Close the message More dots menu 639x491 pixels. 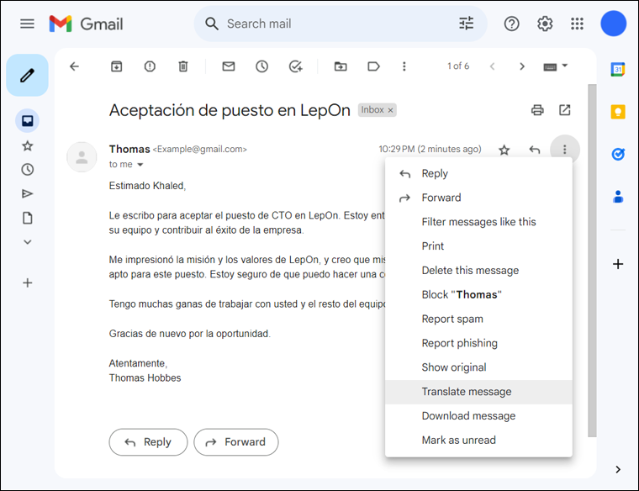(x=564, y=150)
